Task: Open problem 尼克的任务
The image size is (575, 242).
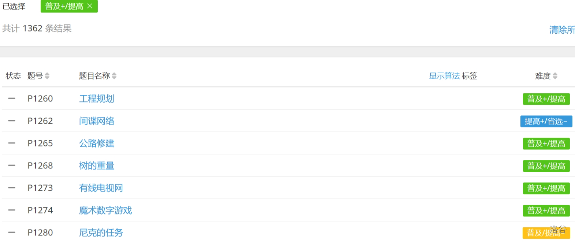Action: pos(101,232)
